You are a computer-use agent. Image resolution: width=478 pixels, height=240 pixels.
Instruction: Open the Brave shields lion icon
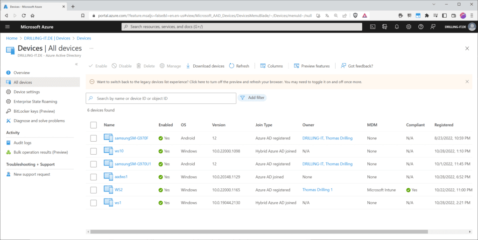click(355, 15)
